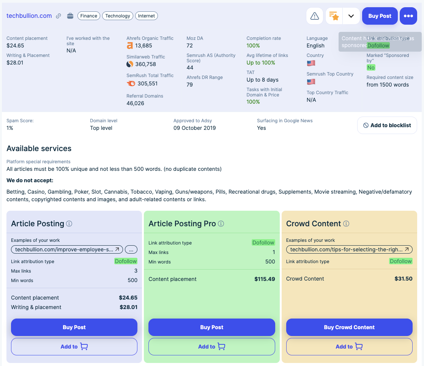This screenshot has width=424, height=366.
Task: Add site to favorites list star icon
Action: [334, 16]
